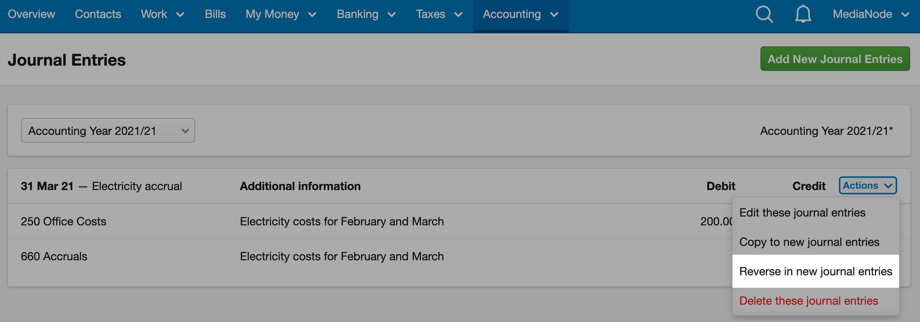Open the Taxes dropdown menu
The image size is (920, 322).
point(439,14)
